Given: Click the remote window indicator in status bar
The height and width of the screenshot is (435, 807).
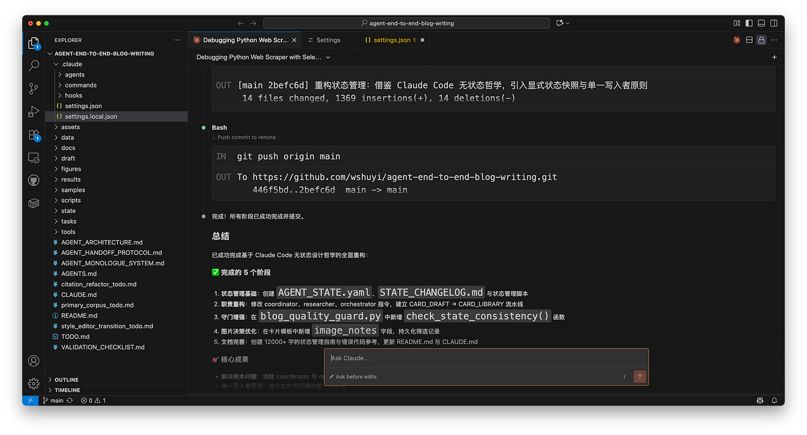Looking at the screenshot, I should [x=30, y=400].
